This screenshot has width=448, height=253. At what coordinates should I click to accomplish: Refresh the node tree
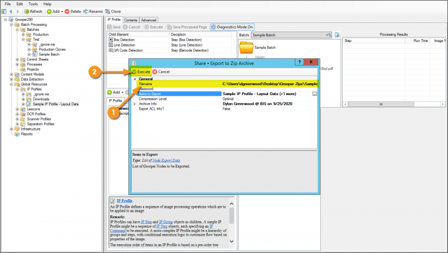[x=33, y=11]
